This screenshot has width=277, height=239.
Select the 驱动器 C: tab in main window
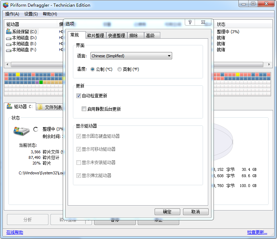coord(20,106)
